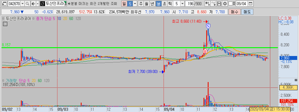299x112 pixels.
Task: Click the 2020/09/04(금) 15:30:00 crosshair time label
Action: tap(270, 109)
